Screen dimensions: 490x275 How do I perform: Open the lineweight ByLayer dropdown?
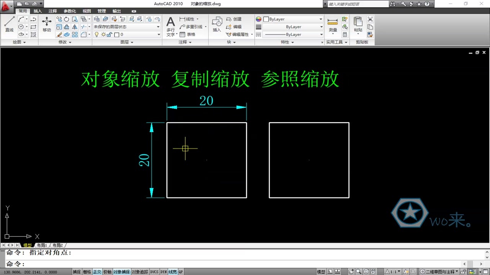(293, 27)
